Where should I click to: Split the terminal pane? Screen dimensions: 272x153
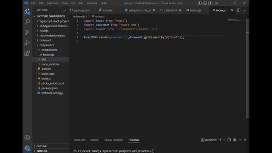[x=229, y=140]
